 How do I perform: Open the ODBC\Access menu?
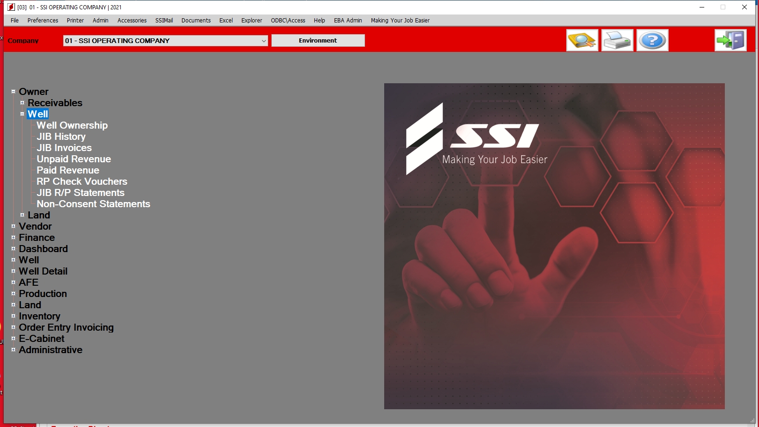pyautogui.click(x=288, y=21)
